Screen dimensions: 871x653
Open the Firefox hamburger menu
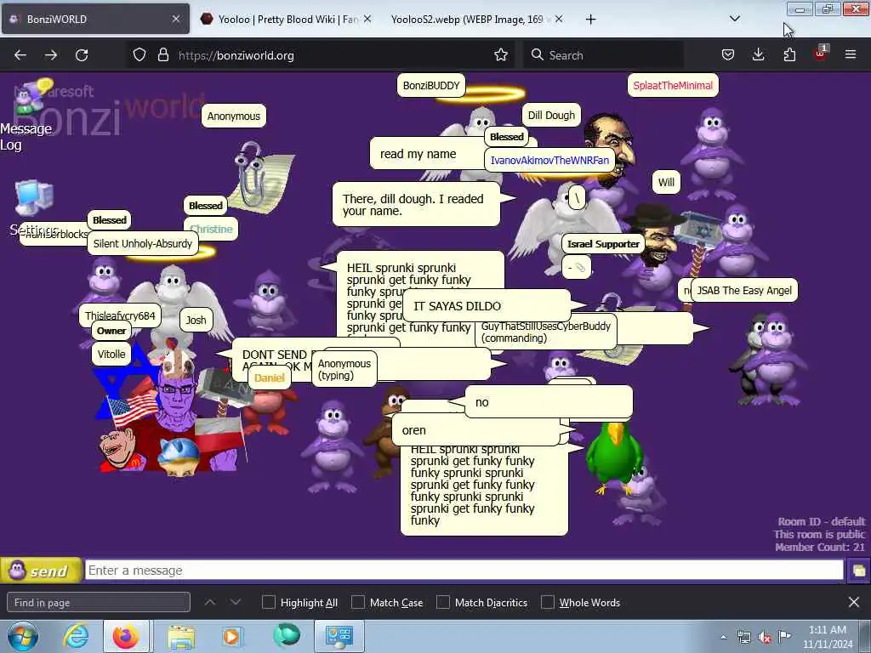point(851,55)
